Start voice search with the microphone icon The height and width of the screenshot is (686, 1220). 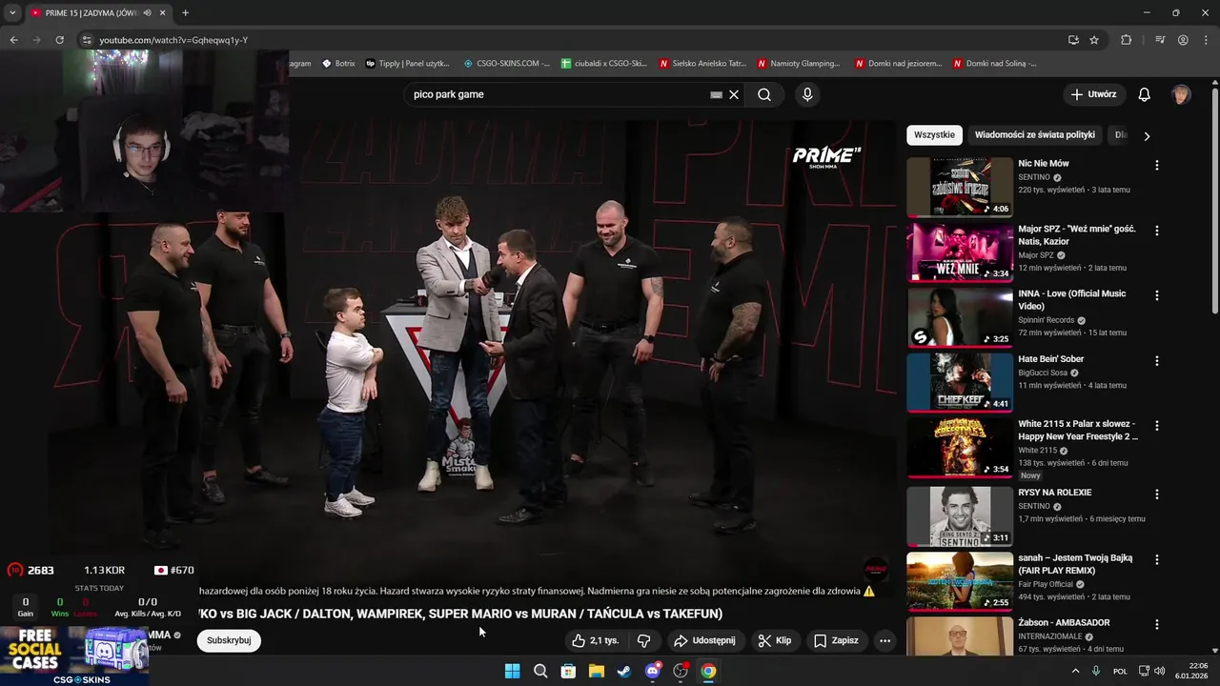[807, 94]
